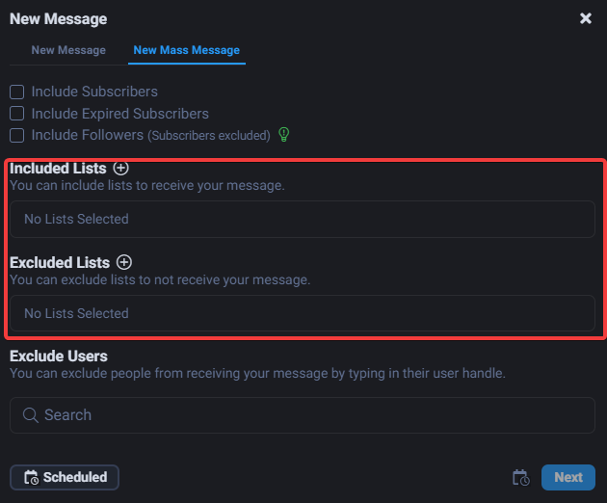Click the Next button
This screenshot has height=503, width=607.
coord(567,477)
